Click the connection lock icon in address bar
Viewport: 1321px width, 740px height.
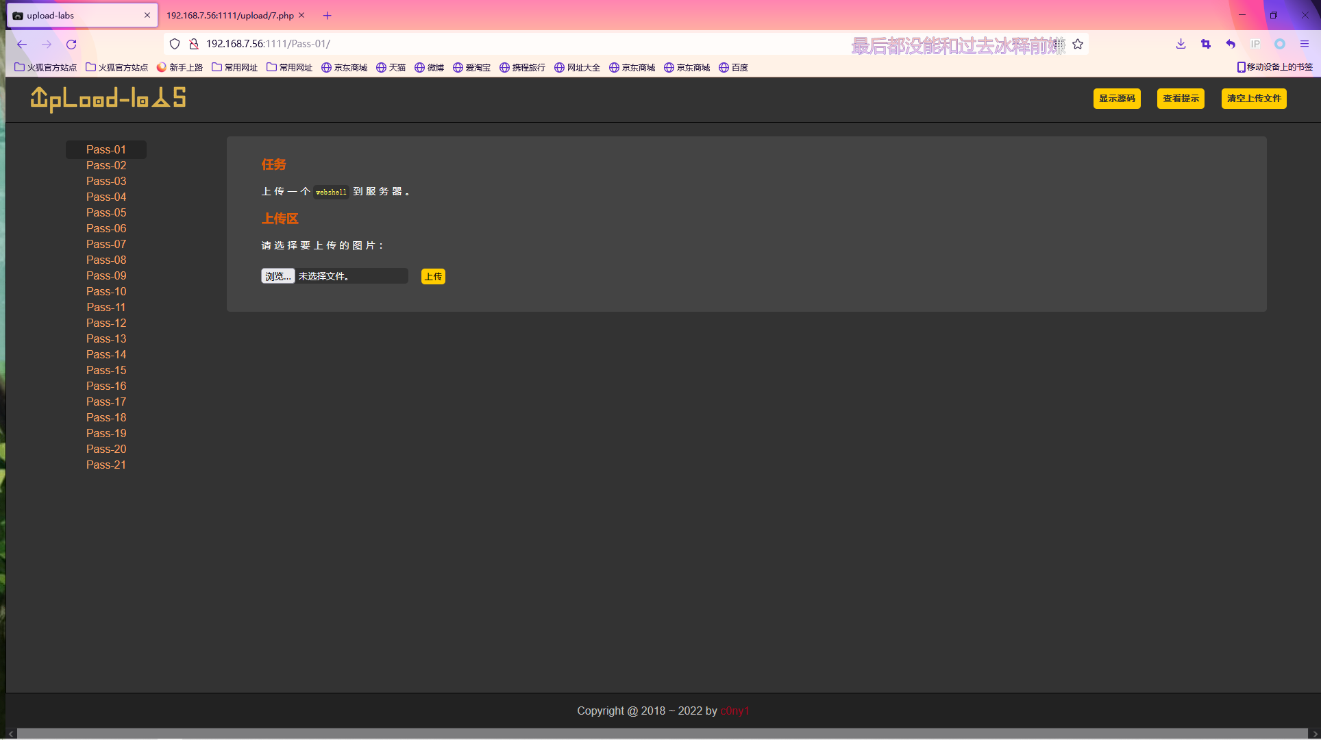click(194, 43)
